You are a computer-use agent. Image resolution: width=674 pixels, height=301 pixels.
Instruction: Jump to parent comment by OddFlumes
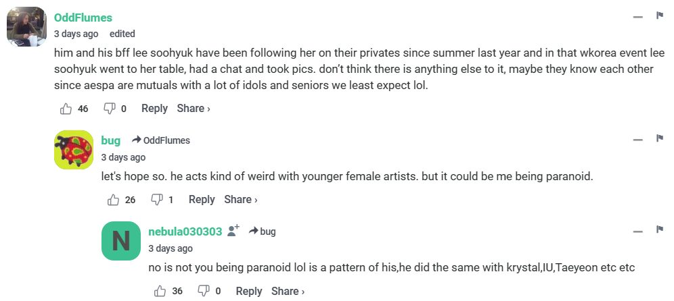point(161,140)
